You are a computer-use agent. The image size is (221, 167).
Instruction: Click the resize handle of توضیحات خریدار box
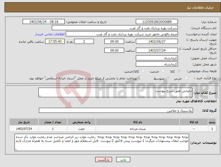[16, 149]
